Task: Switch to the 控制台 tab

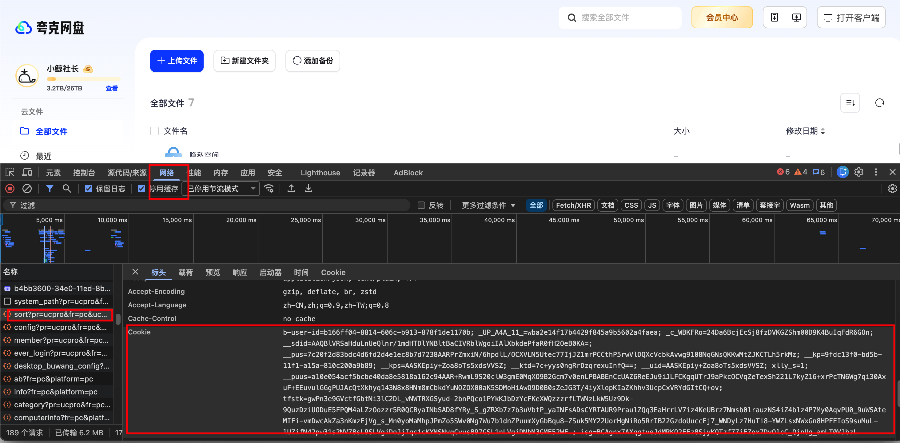Action: point(84,173)
